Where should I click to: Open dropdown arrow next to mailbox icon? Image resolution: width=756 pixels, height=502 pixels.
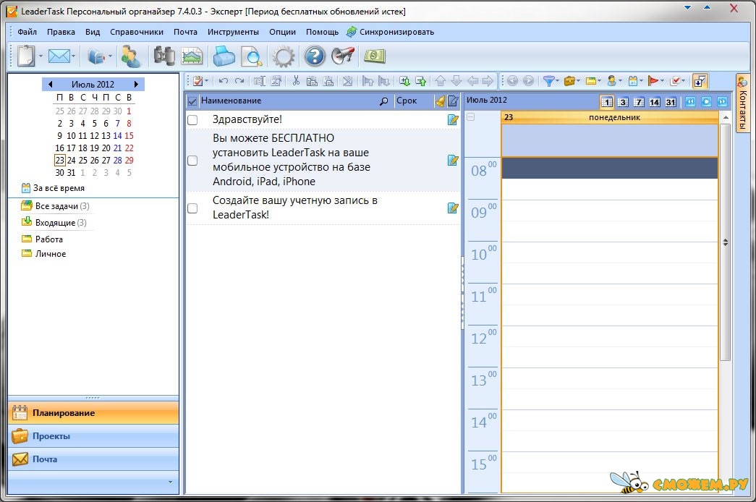tap(111, 56)
